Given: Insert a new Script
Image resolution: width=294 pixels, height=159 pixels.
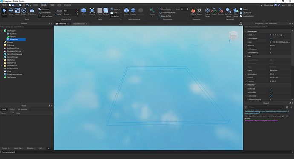Looking at the screenshot, I should pos(244,9).
